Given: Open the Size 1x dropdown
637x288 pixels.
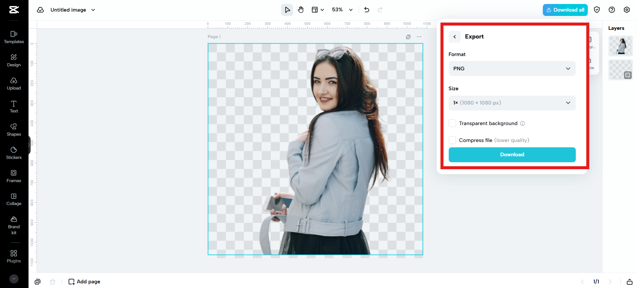Looking at the screenshot, I should click(512, 103).
